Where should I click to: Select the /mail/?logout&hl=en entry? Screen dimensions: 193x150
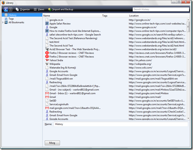pyautogui.click(x=61, y=79)
